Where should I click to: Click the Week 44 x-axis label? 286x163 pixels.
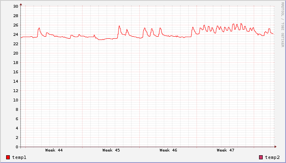coord(54,150)
